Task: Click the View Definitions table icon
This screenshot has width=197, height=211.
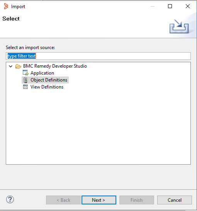Action: (25, 87)
